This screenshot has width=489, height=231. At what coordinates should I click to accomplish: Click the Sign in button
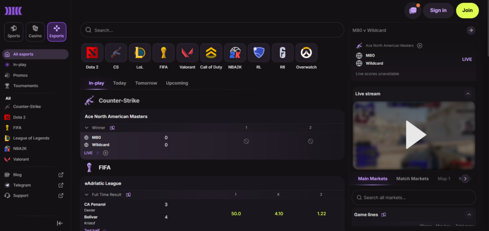tap(438, 10)
